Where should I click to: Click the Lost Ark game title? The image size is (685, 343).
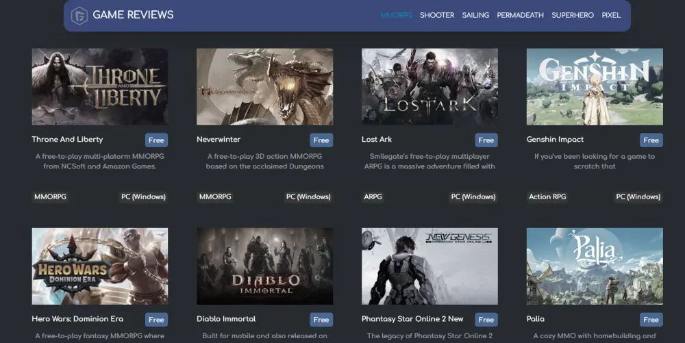point(377,140)
